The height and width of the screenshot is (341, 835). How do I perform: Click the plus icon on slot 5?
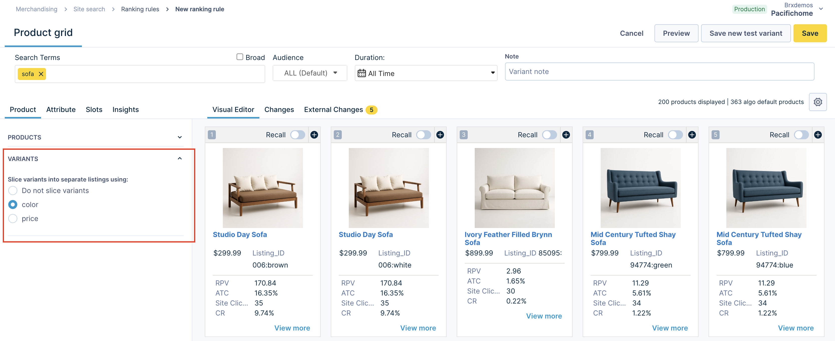(817, 134)
